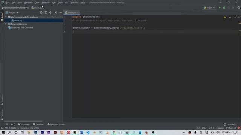
Task: Click the Select Opened File target icon
Action: pyautogui.click(x=41, y=12)
